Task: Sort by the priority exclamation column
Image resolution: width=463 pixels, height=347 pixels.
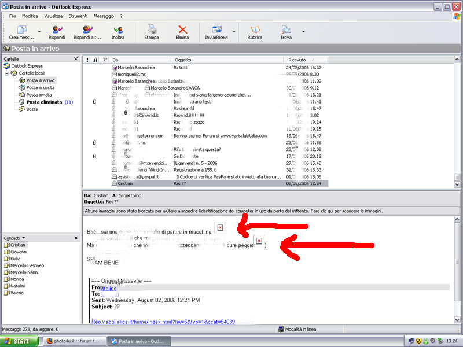Action: (x=87, y=60)
